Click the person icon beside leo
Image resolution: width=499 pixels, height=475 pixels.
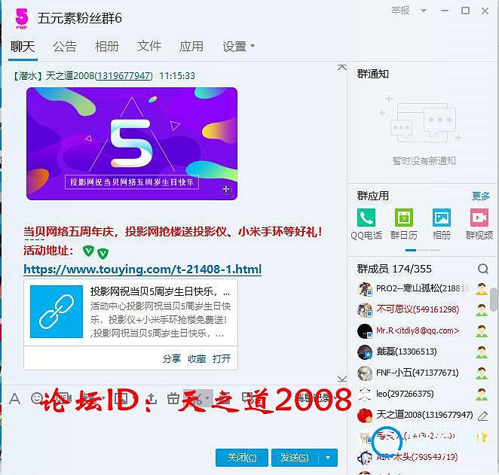pos(482,394)
